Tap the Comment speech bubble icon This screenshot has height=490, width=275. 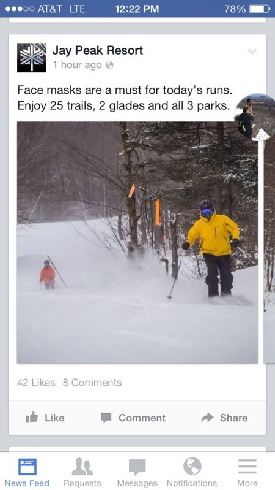coord(106,418)
